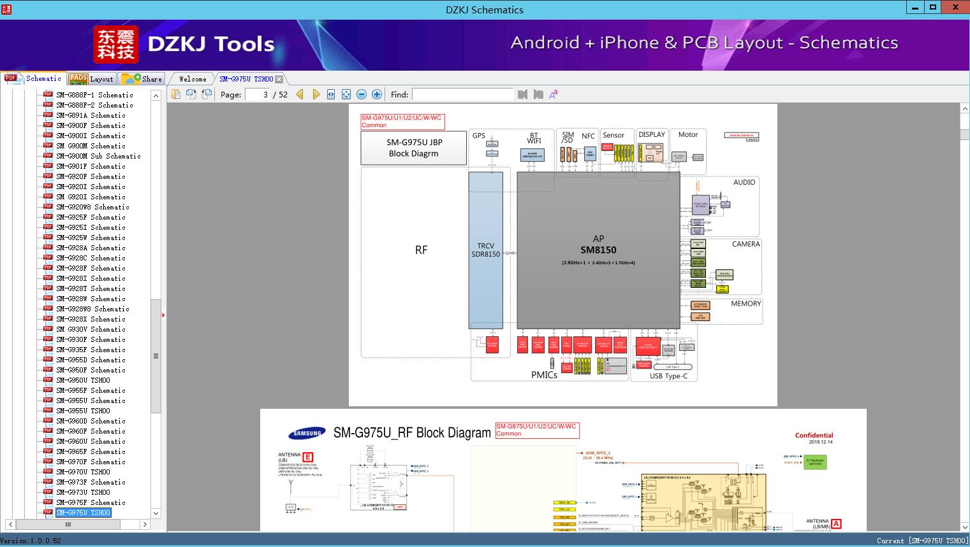The height and width of the screenshot is (547, 970).
Task: Zoom out with the minus icon
Action: 362,94
